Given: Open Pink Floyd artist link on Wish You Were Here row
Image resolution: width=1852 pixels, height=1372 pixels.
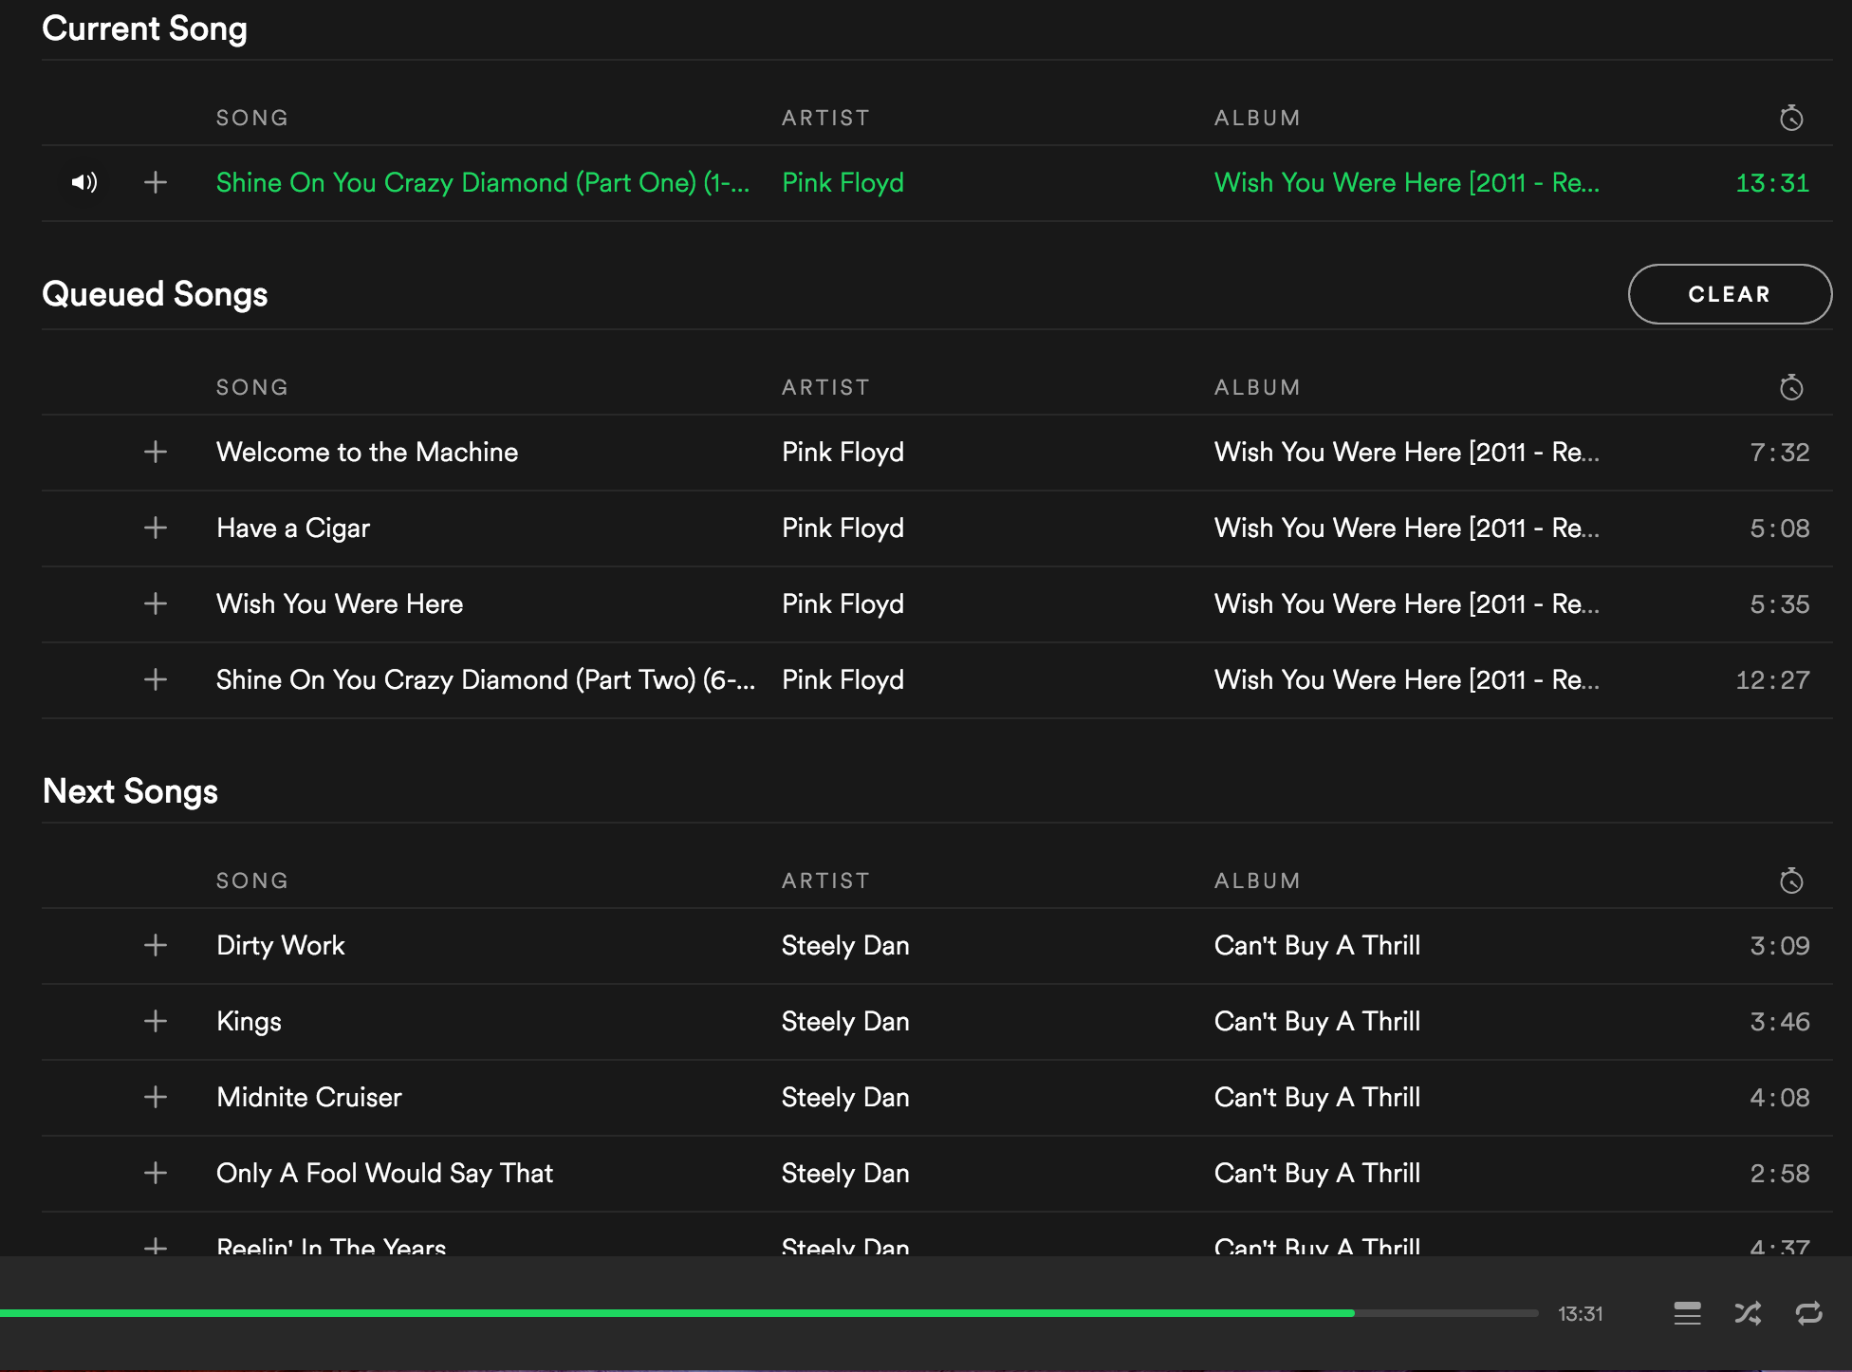Looking at the screenshot, I should [843, 603].
